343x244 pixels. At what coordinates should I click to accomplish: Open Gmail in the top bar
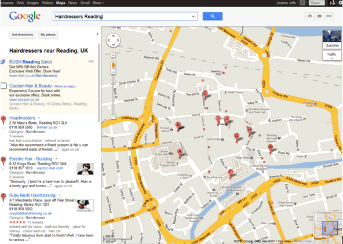85,3
